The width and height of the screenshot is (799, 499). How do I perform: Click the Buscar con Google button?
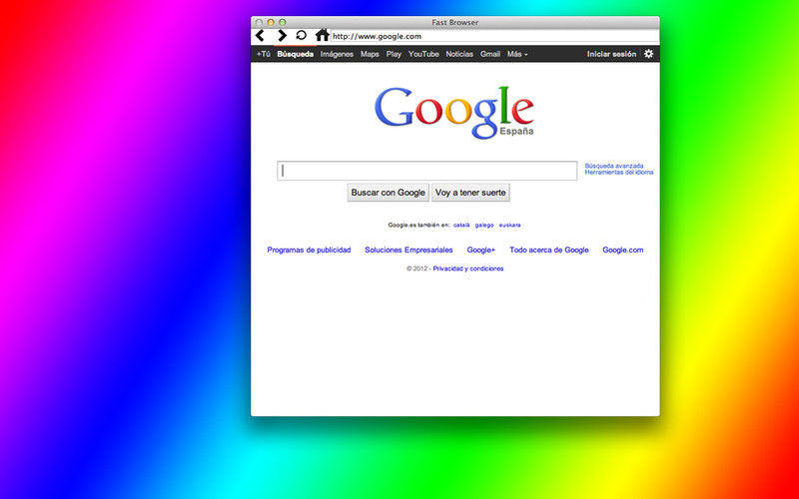388,193
